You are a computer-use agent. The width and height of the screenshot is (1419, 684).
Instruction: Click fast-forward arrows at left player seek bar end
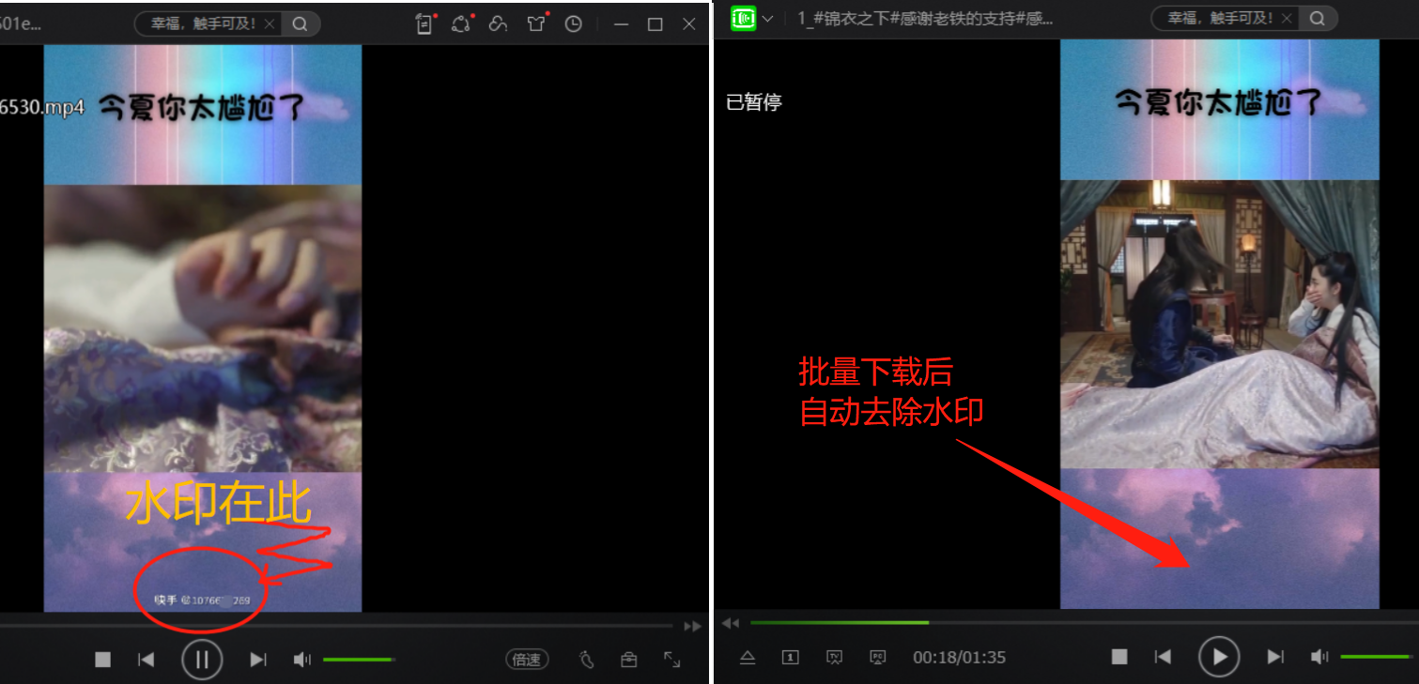click(x=693, y=626)
